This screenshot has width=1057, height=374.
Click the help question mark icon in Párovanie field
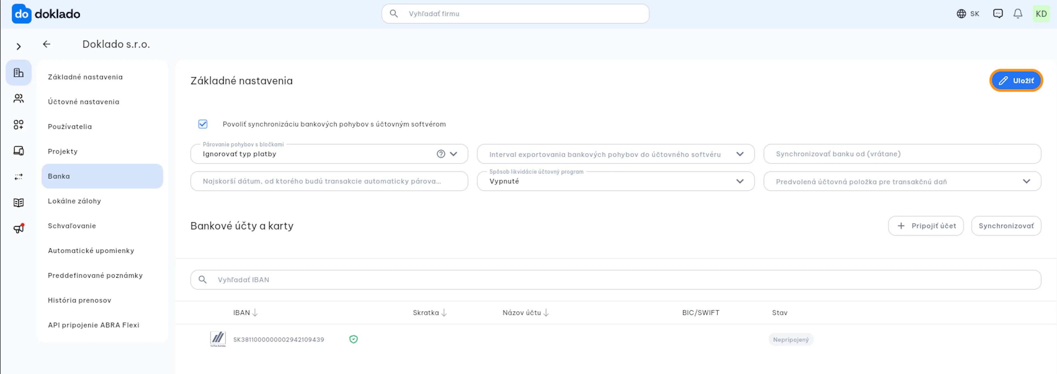click(441, 154)
